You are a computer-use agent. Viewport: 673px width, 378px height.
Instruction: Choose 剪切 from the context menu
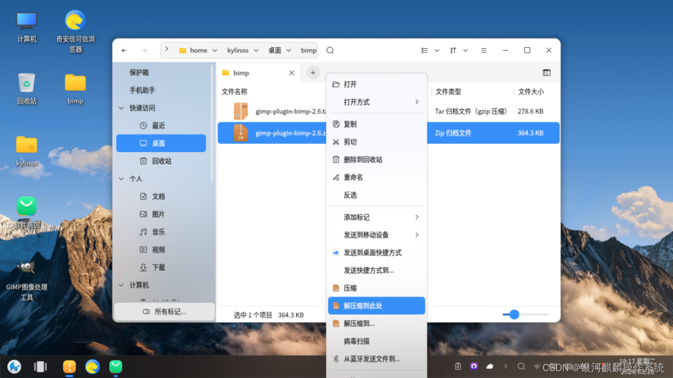point(376,142)
